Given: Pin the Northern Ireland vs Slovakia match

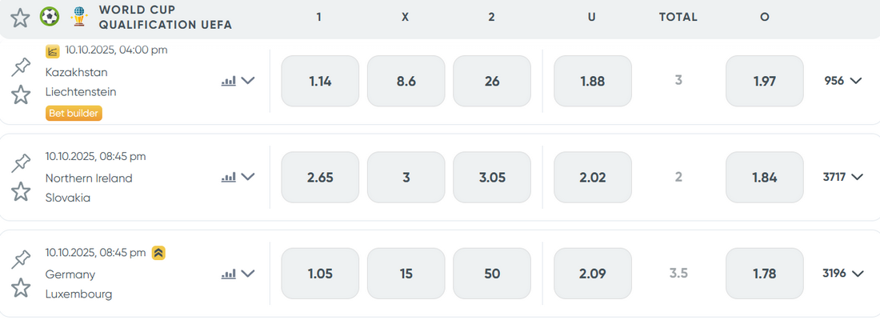Looking at the screenshot, I should (20, 163).
